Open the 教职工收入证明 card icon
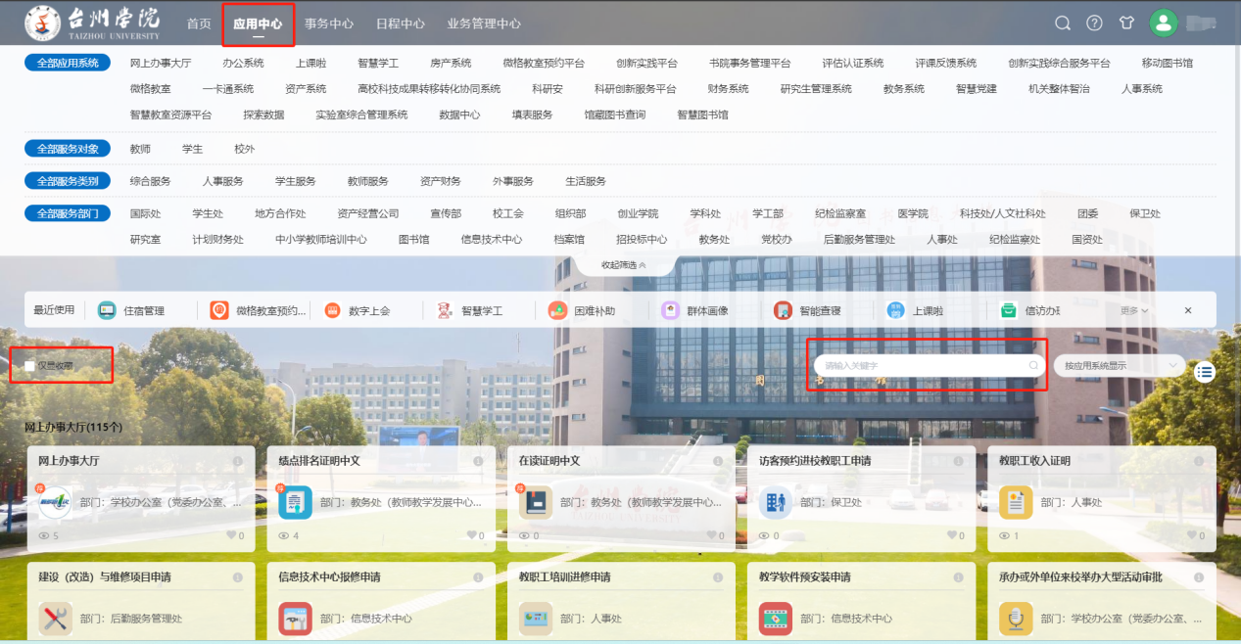This screenshot has height=644, width=1241. point(1015,503)
